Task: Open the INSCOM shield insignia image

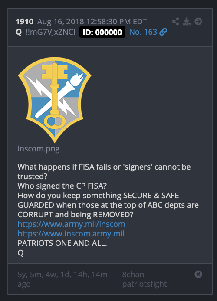Action: [x=55, y=100]
